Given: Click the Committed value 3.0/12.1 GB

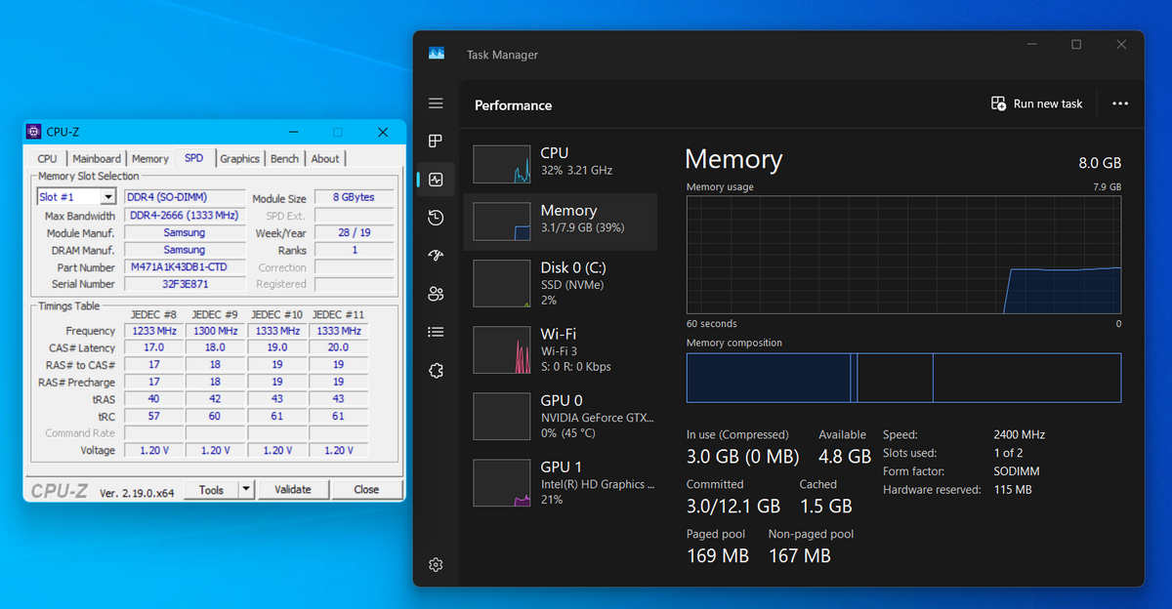Looking at the screenshot, I should pos(733,507).
